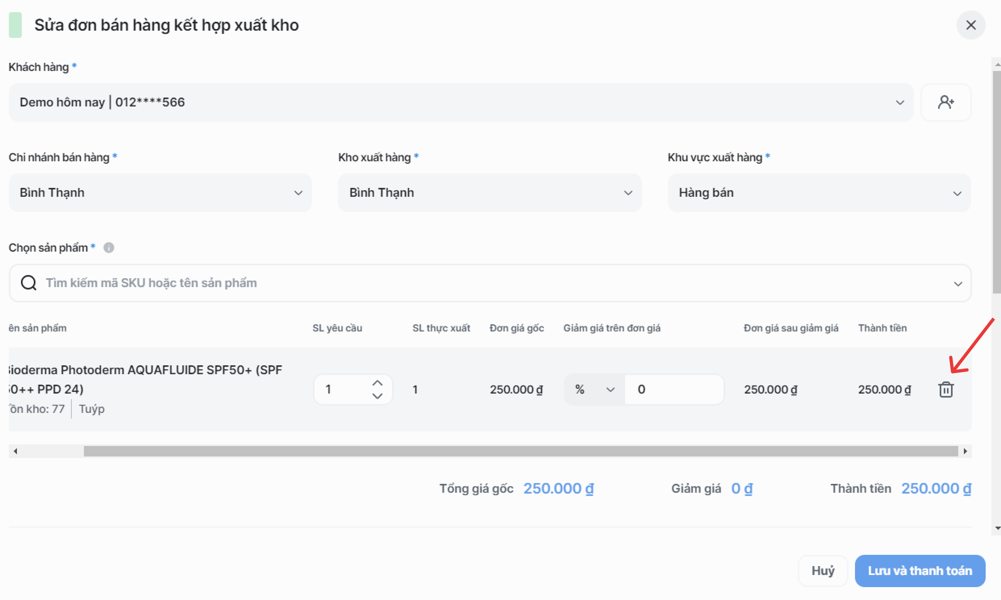
Task: Click the discount value input field
Action: point(674,390)
